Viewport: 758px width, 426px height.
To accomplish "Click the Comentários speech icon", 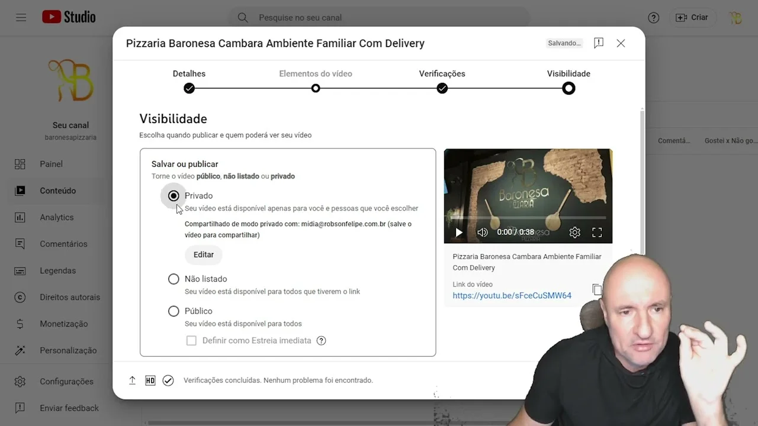I will pos(20,244).
